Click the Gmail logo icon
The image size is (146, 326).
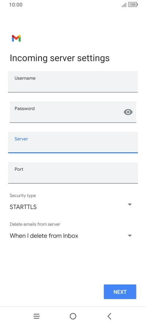pos(16,38)
